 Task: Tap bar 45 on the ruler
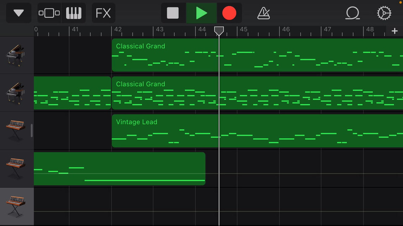click(x=243, y=29)
